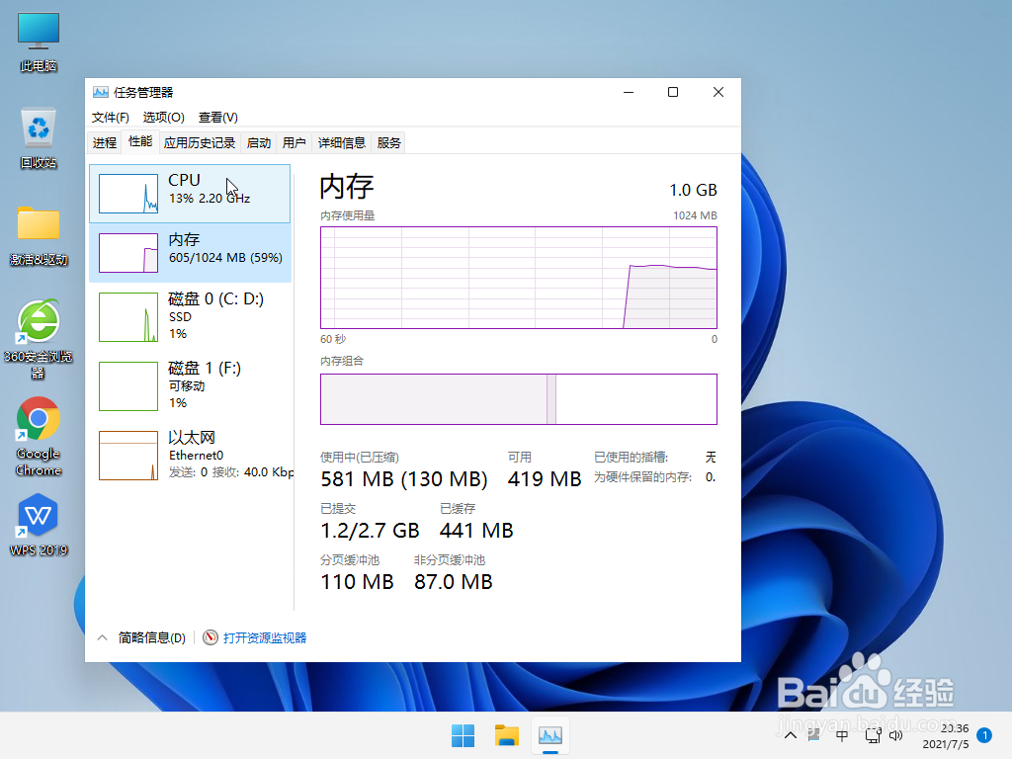Show hidden tray icons with the chevron

point(790,735)
